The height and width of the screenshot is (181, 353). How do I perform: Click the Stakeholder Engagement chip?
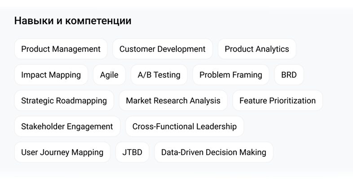point(67,126)
